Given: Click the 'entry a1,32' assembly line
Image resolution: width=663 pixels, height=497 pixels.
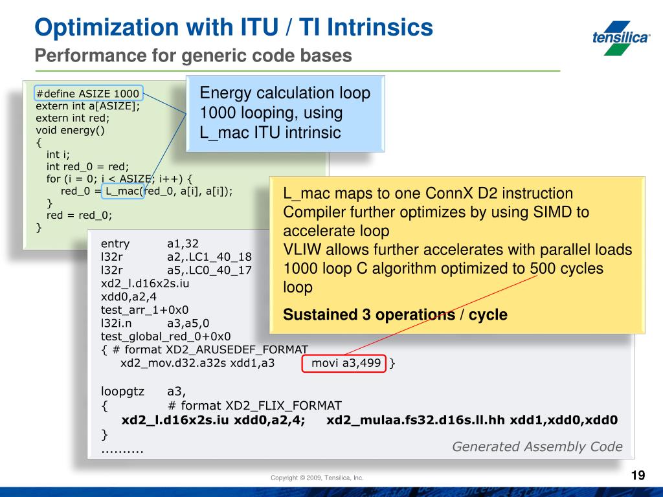Looking at the screenshot, I should point(150,243).
